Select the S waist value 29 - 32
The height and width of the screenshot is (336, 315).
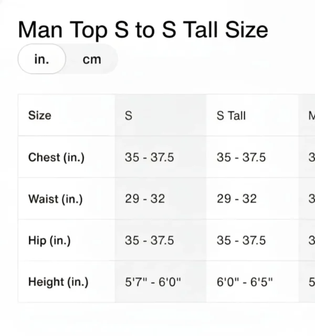click(x=144, y=199)
